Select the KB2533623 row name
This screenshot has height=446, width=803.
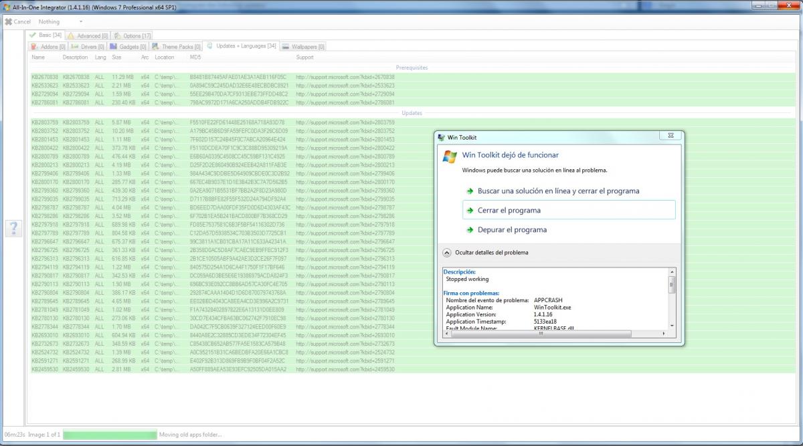tap(45, 86)
